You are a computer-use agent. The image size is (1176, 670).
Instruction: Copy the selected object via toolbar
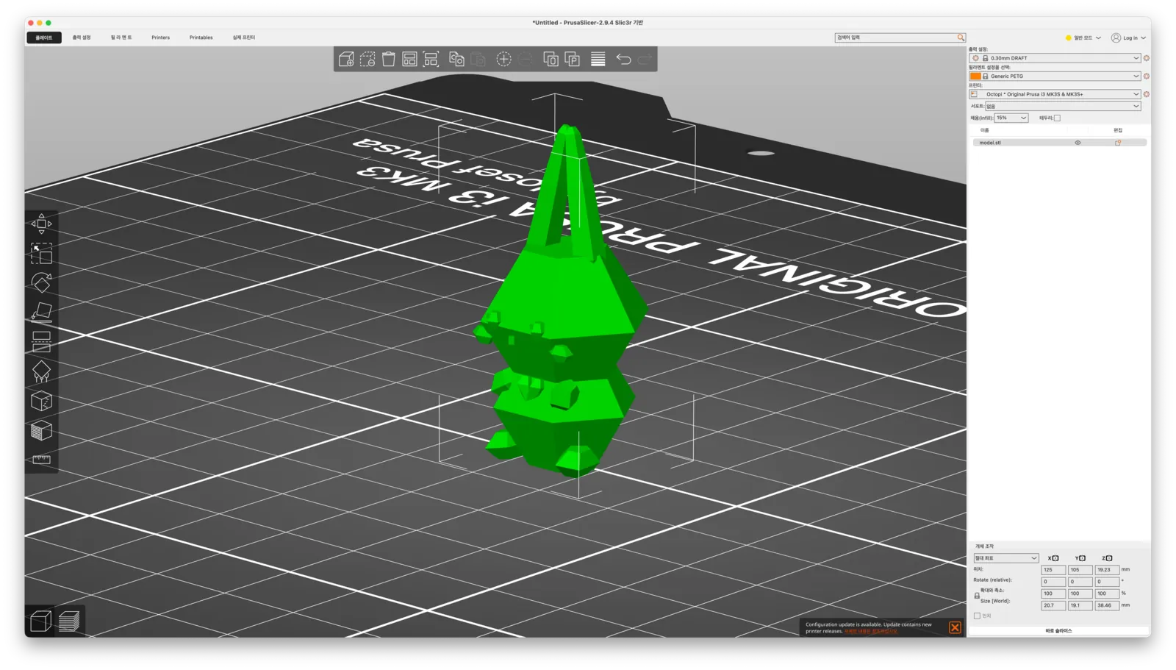click(456, 59)
